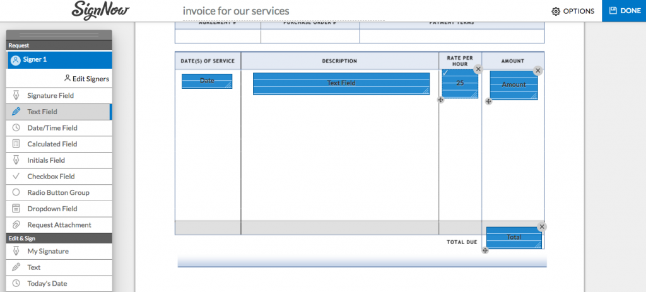This screenshot has height=292, width=646.
Task: Click the Calculated Field calculator icon
Action: 16,144
